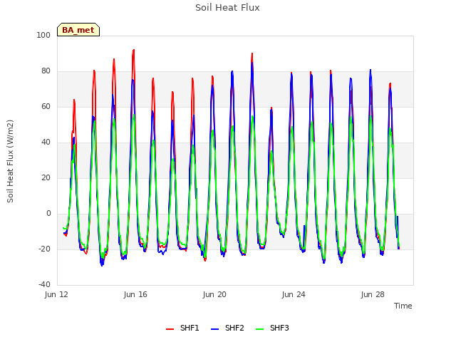Click the Jun 20 x-axis label
Image resolution: width=456 pixels, height=342 pixels.
click(x=214, y=294)
